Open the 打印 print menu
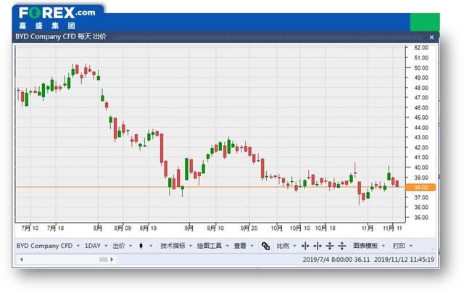Screen dimensions: 464x293 pyautogui.click(x=402, y=246)
